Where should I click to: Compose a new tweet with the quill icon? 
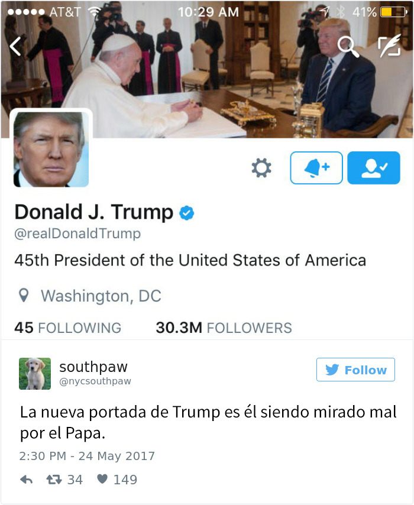(x=389, y=46)
